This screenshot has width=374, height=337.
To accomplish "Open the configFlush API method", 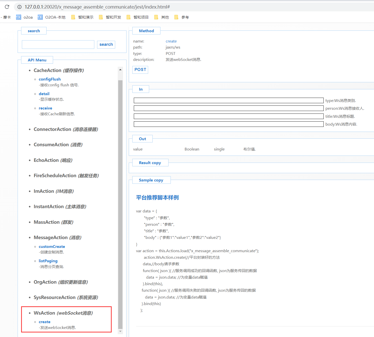I will (x=50, y=79).
